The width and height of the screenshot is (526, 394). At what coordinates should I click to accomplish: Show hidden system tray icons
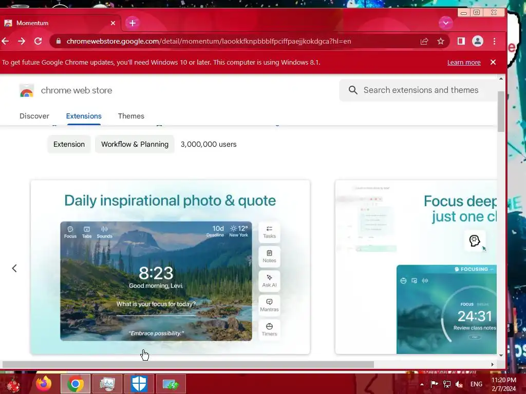[x=422, y=384]
